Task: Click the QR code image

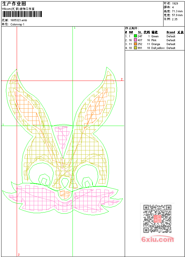Action: pyautogui.click(x=157, y=219)
